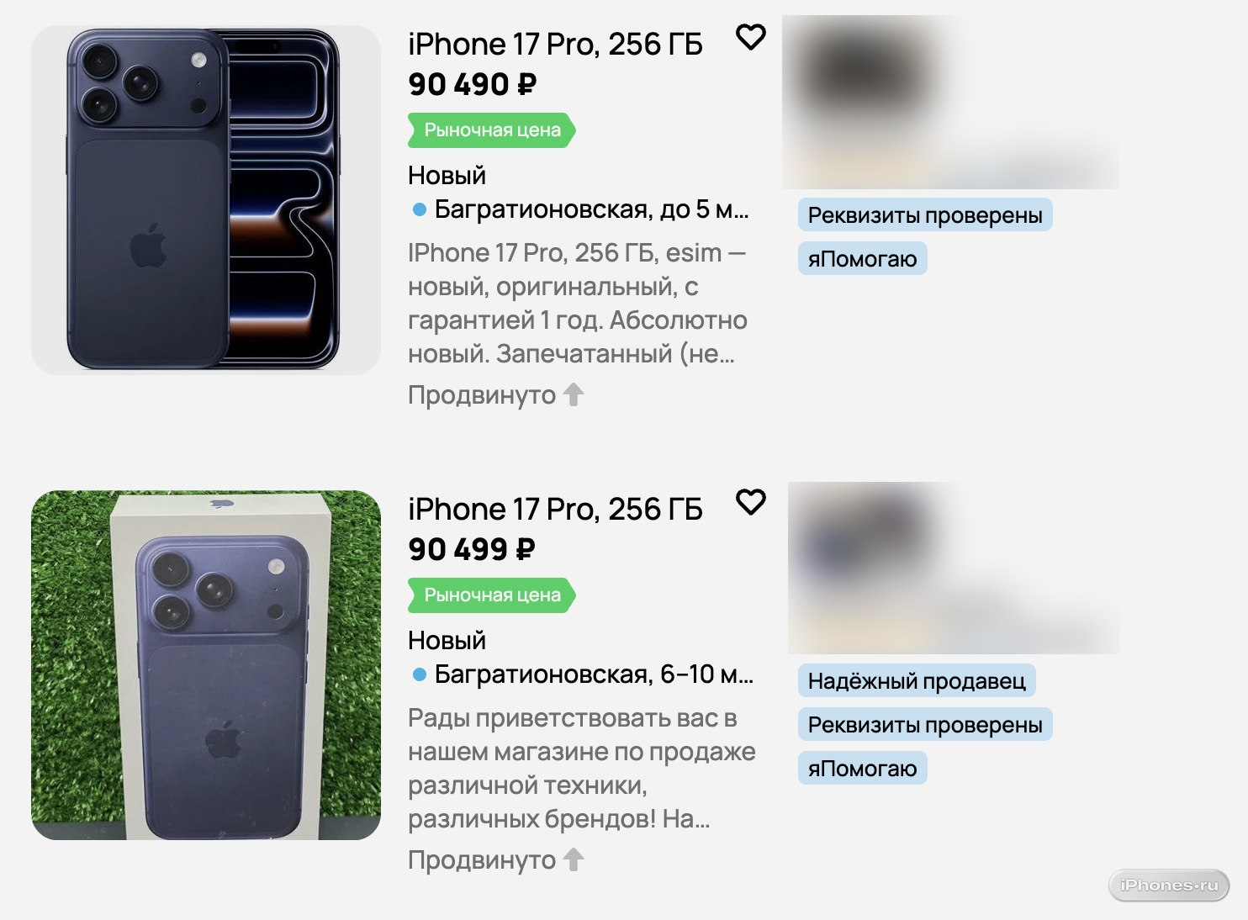This screenshot has height=920, width=1248.
Task: Favorite the 90 499 ₽ iPhone listing heart
Action: pos(751,502)
